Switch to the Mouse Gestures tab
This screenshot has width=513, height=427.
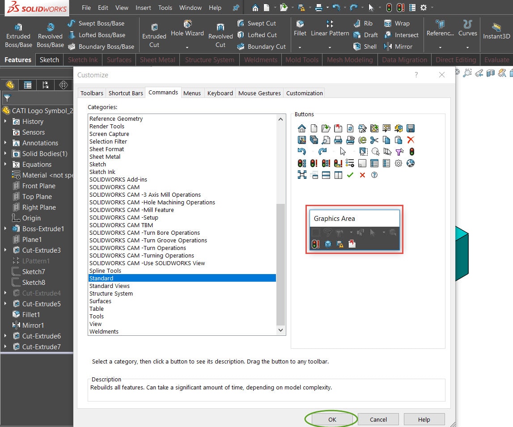pos(259,93)
